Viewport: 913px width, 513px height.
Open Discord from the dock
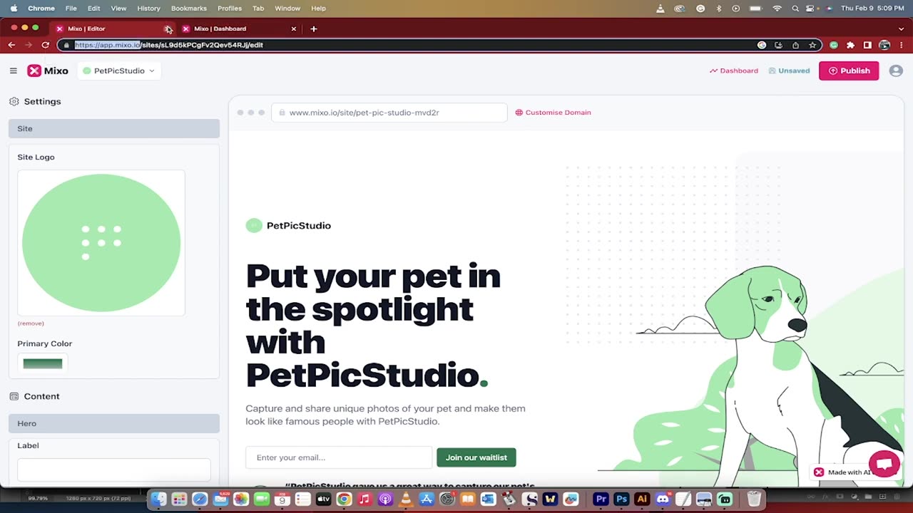[663, 499]
